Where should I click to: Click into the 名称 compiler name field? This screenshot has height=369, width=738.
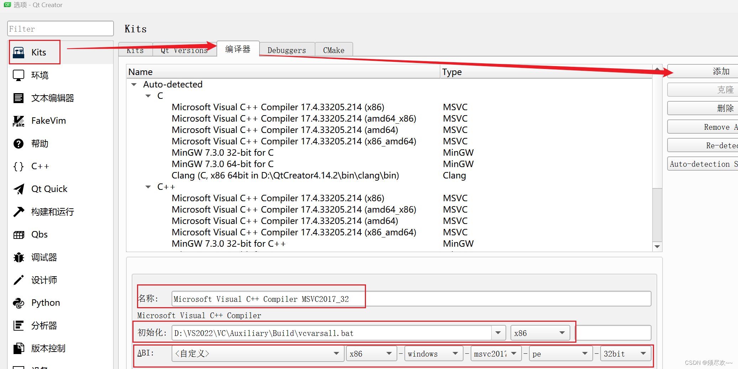[409, 299]
